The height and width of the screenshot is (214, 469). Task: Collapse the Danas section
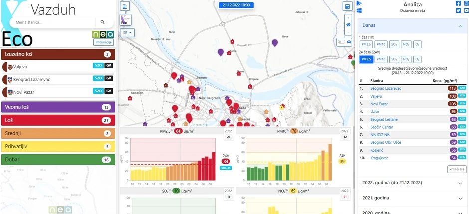[412, 26]
